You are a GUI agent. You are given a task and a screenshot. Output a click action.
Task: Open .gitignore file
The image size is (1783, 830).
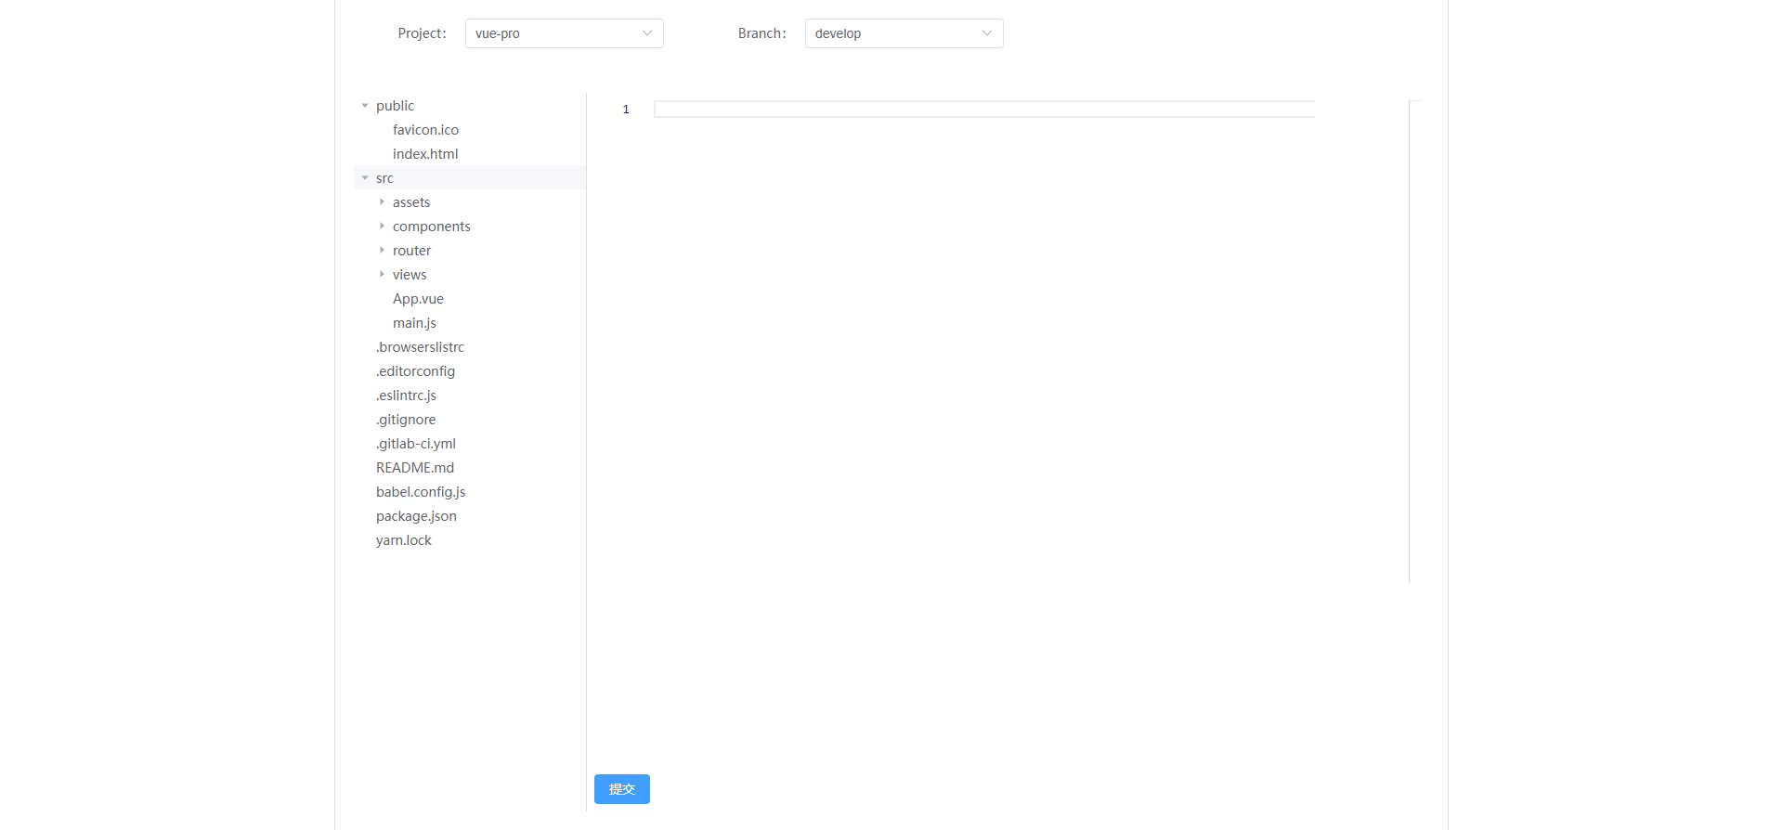(x=406, y=420)
